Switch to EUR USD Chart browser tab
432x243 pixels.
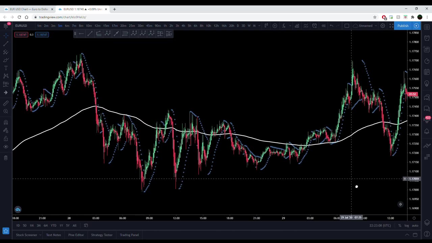(x=29, y=9)
